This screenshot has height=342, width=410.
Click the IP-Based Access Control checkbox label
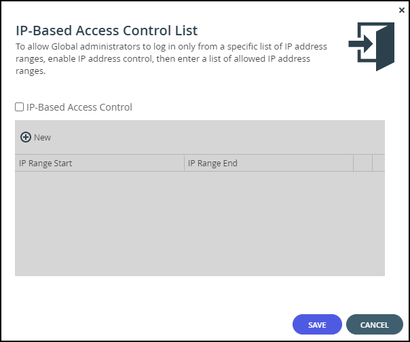[79, 107]
